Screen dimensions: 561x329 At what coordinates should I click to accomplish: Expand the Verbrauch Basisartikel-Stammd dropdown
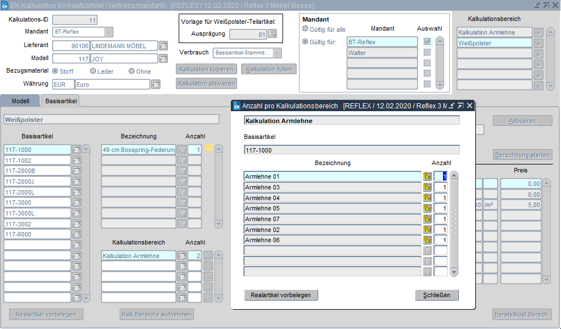(x=277, y=53)
